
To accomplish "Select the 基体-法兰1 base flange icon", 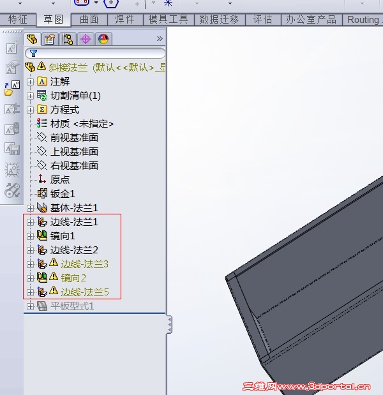I will pos(42,207).
